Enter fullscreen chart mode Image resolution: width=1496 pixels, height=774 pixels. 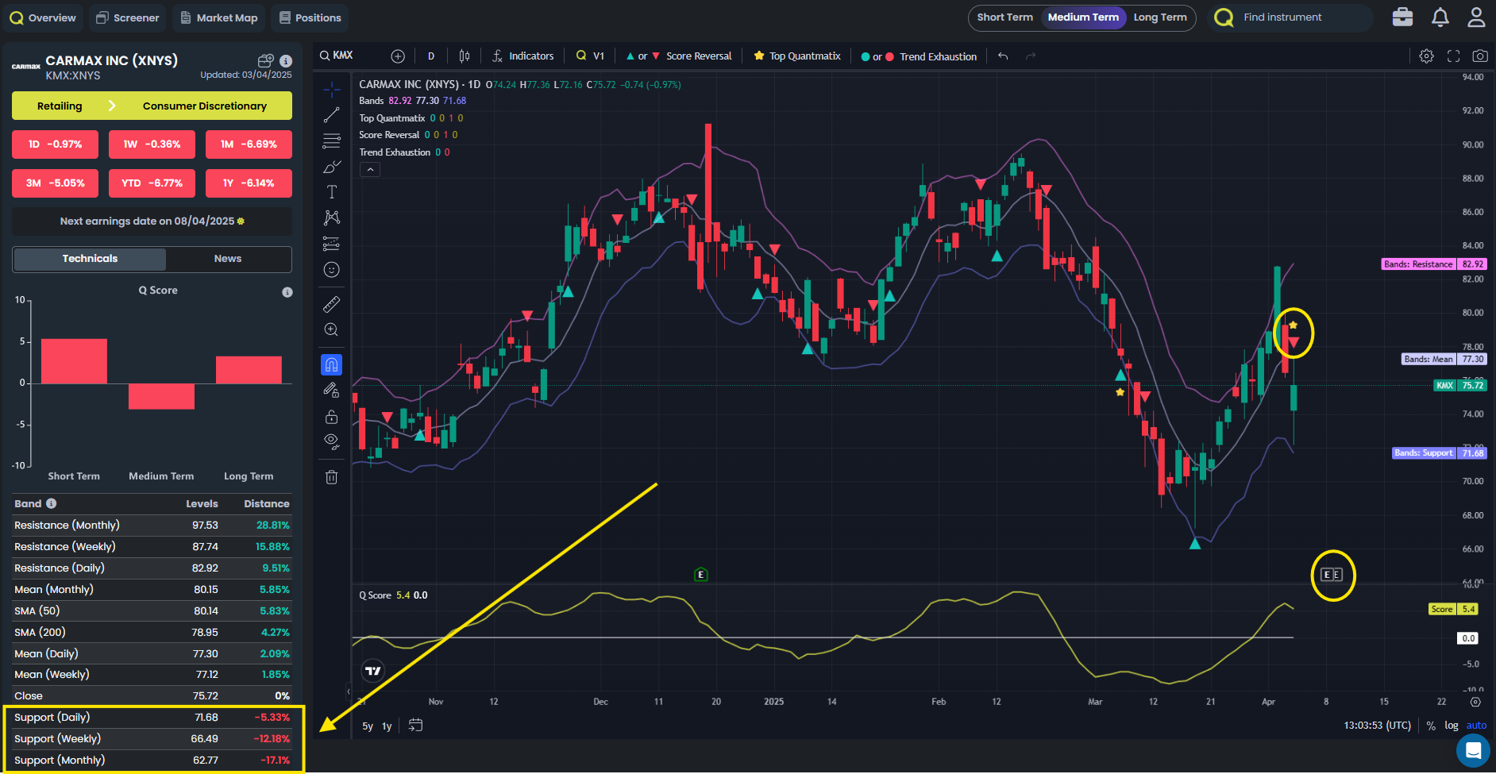click(x=1454, y=56)
